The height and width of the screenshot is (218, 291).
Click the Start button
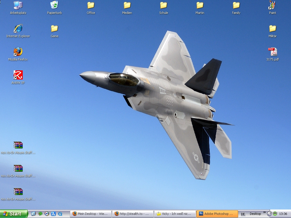[x=14, y=214]
